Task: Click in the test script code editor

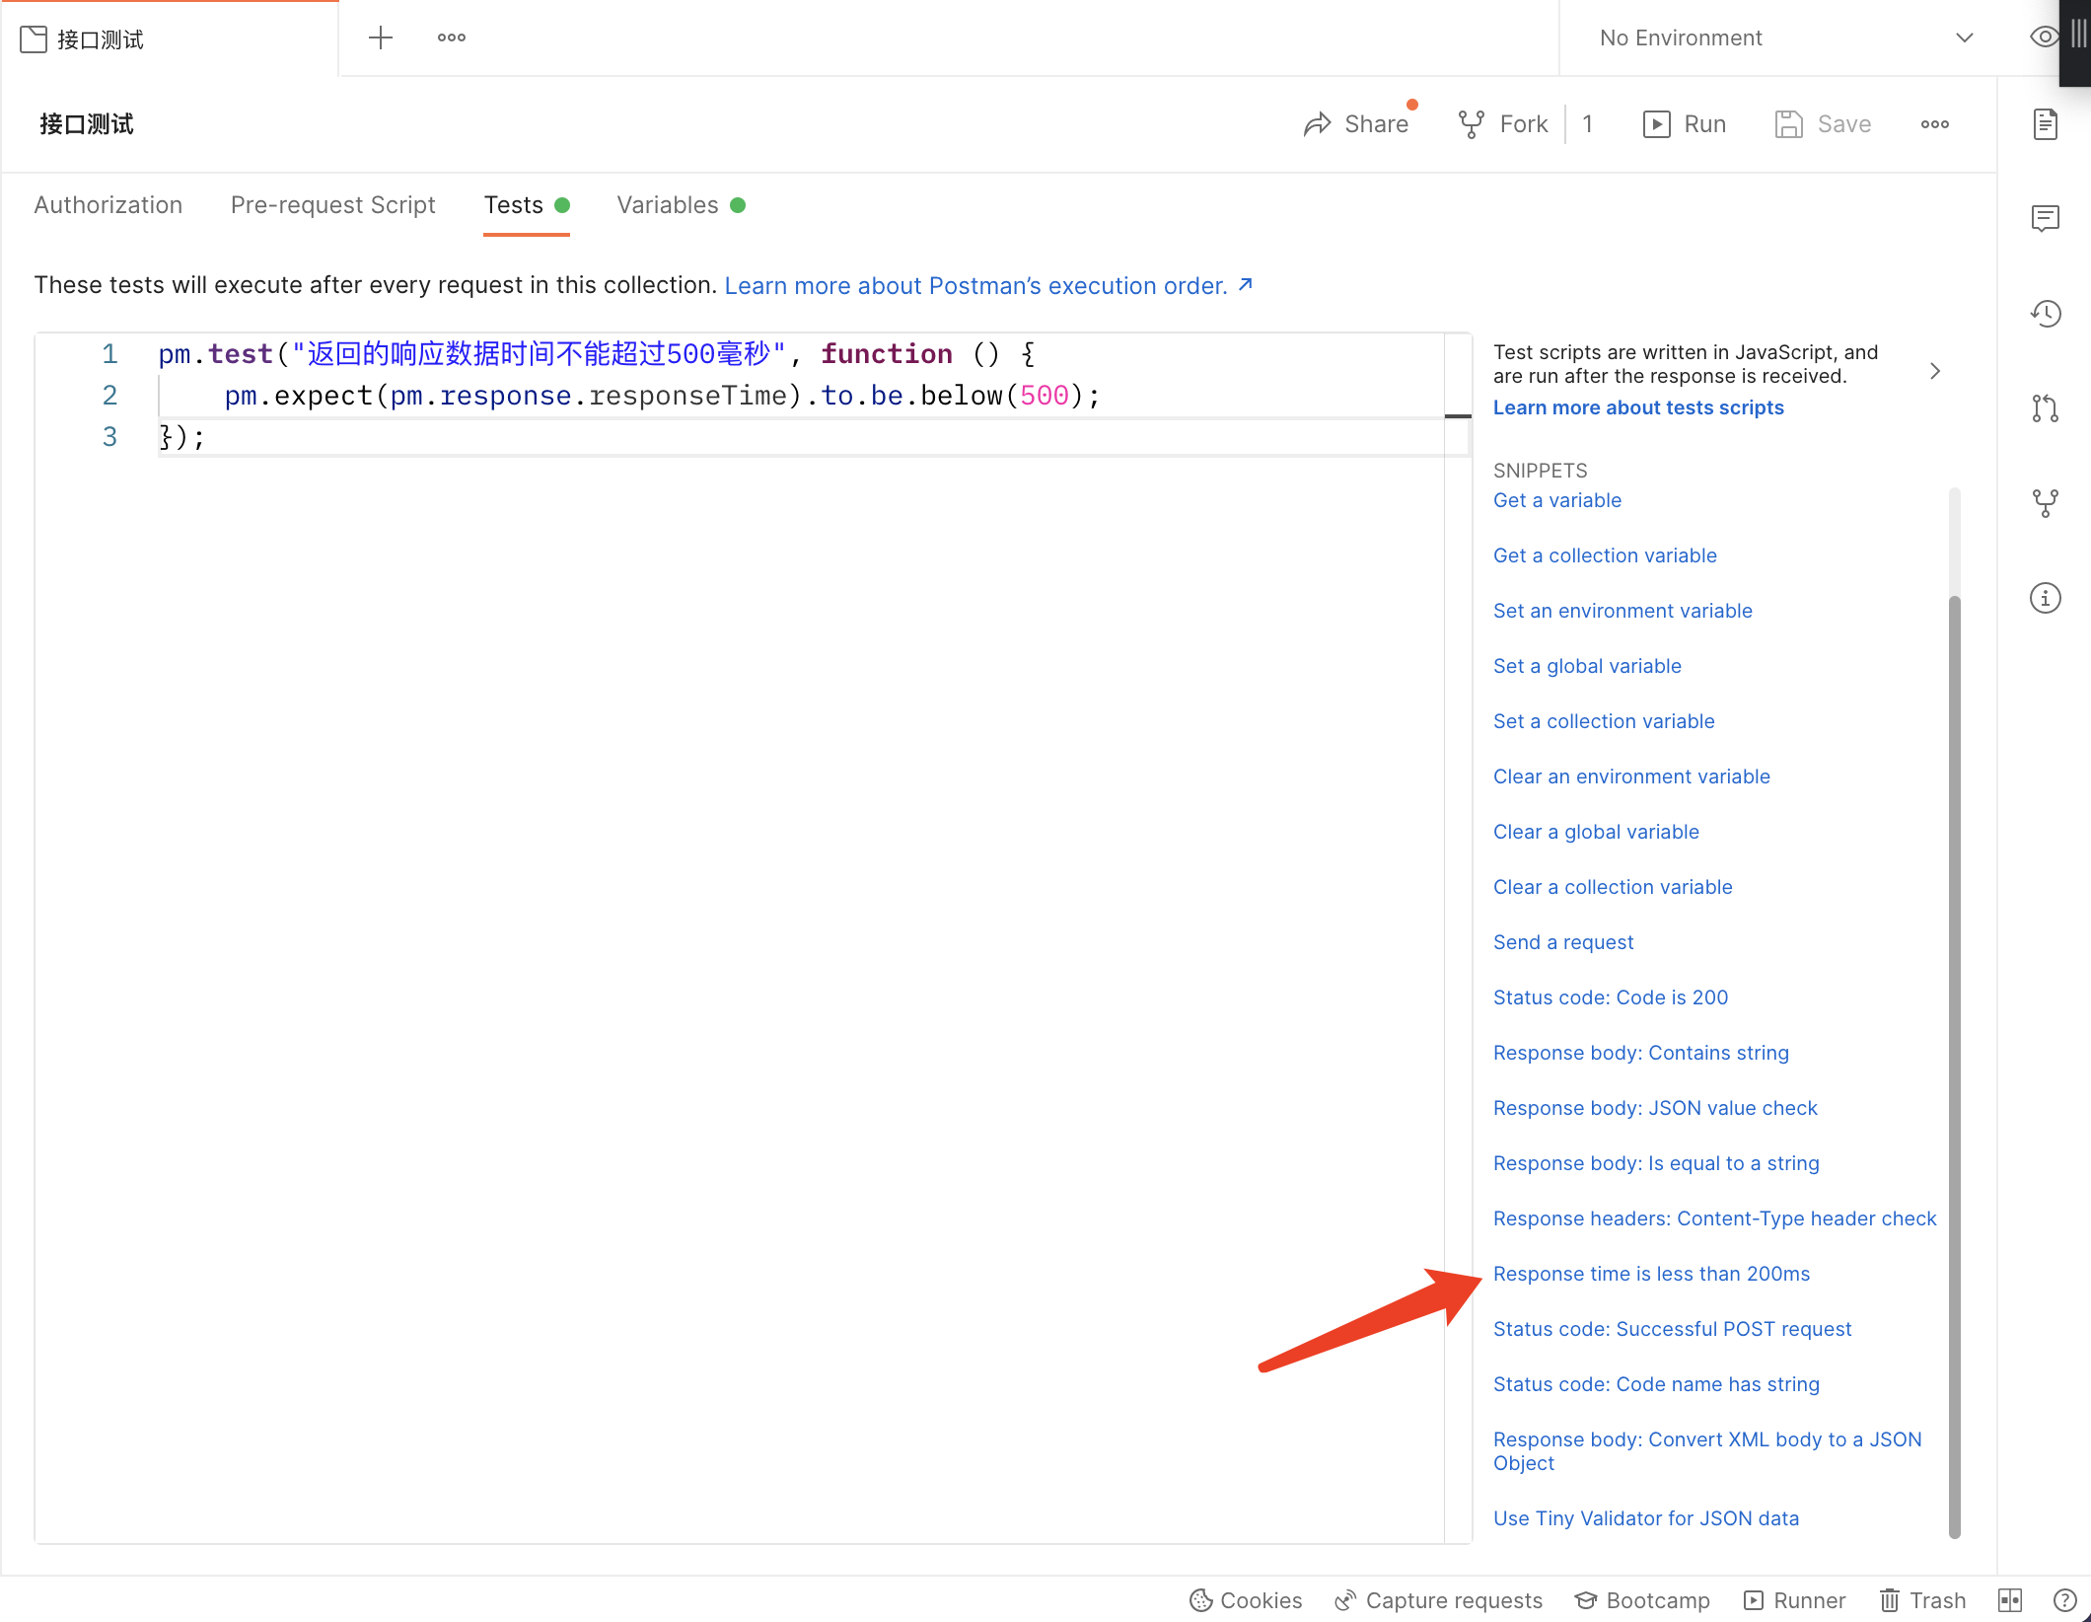Action: [740, 888]
